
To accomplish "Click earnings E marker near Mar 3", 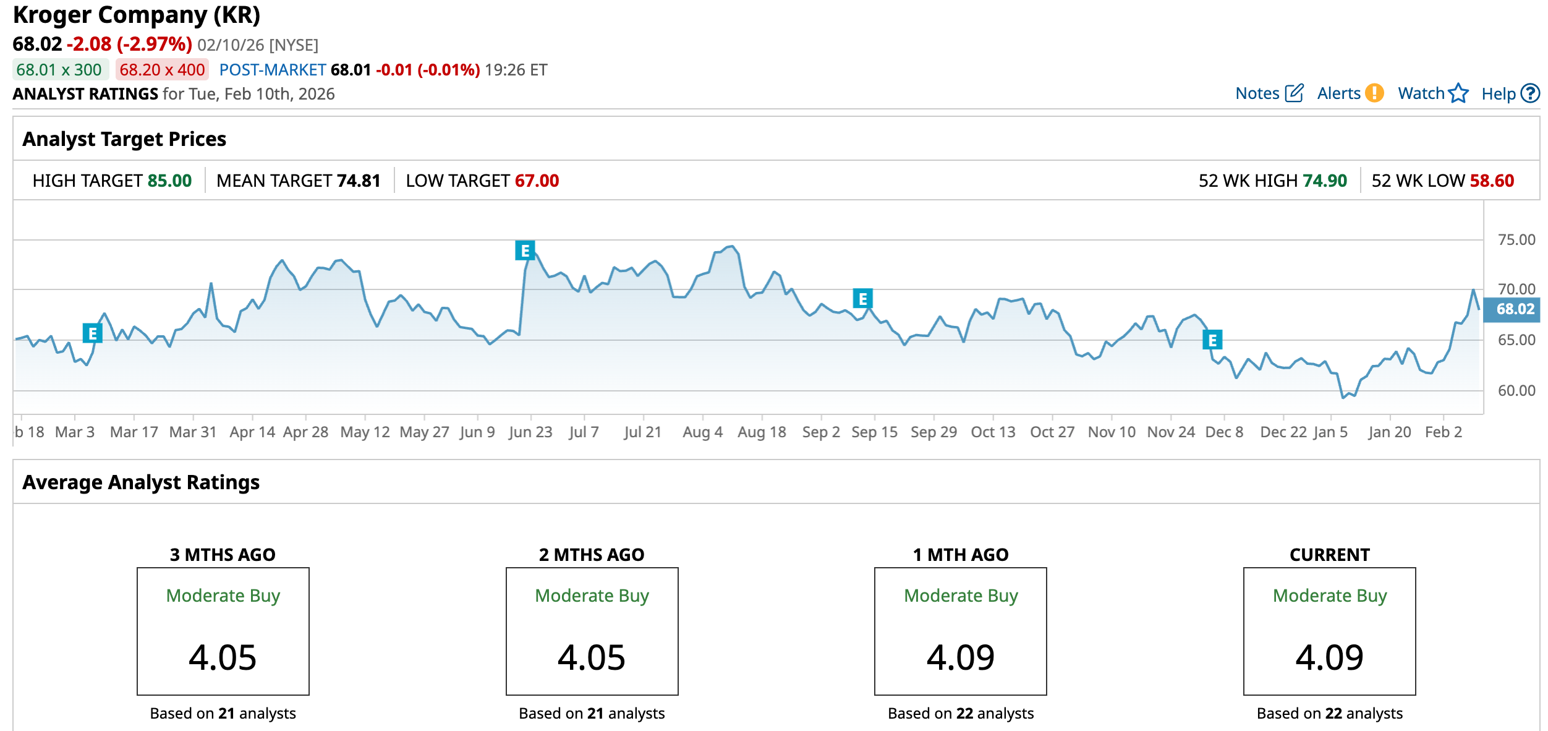I will pos(92,333).
